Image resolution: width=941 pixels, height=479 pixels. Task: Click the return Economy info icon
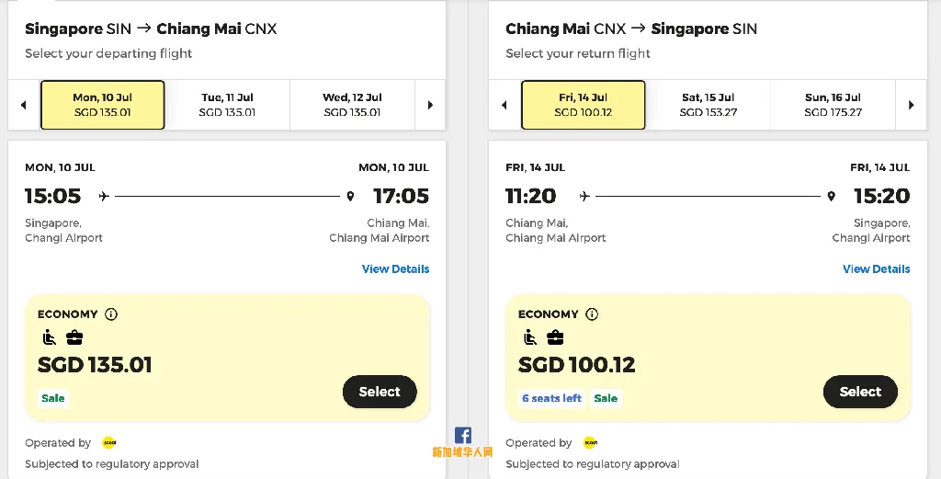[x=592, y=314]
